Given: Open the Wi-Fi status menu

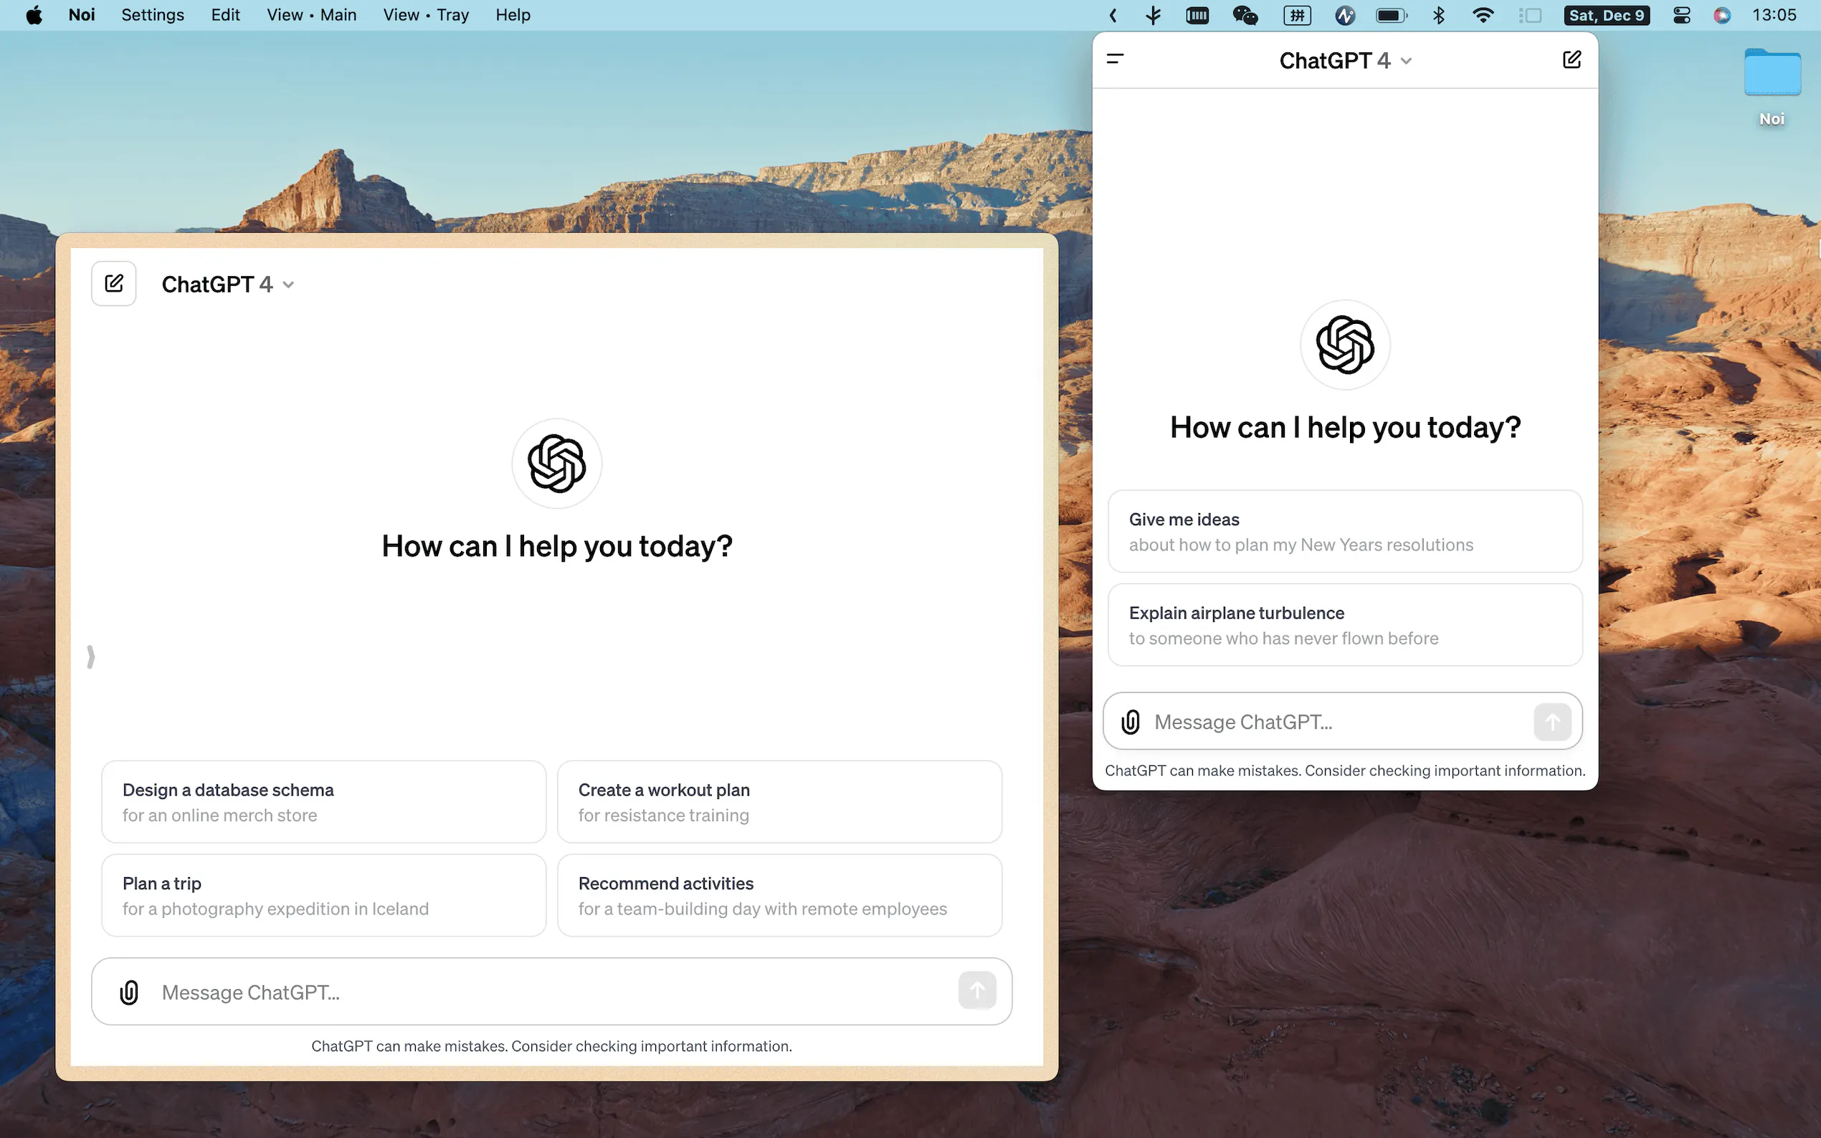Looking at the screenshot, I should pos(1483,15).
